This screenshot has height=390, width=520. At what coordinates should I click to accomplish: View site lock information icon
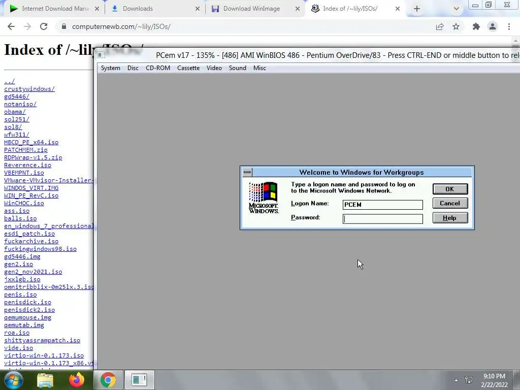click(64, 26)
